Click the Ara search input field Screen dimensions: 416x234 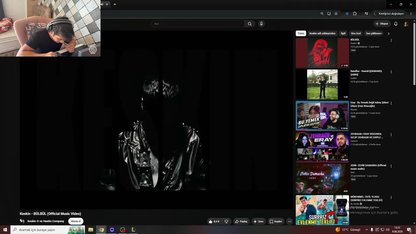point(198,24)
